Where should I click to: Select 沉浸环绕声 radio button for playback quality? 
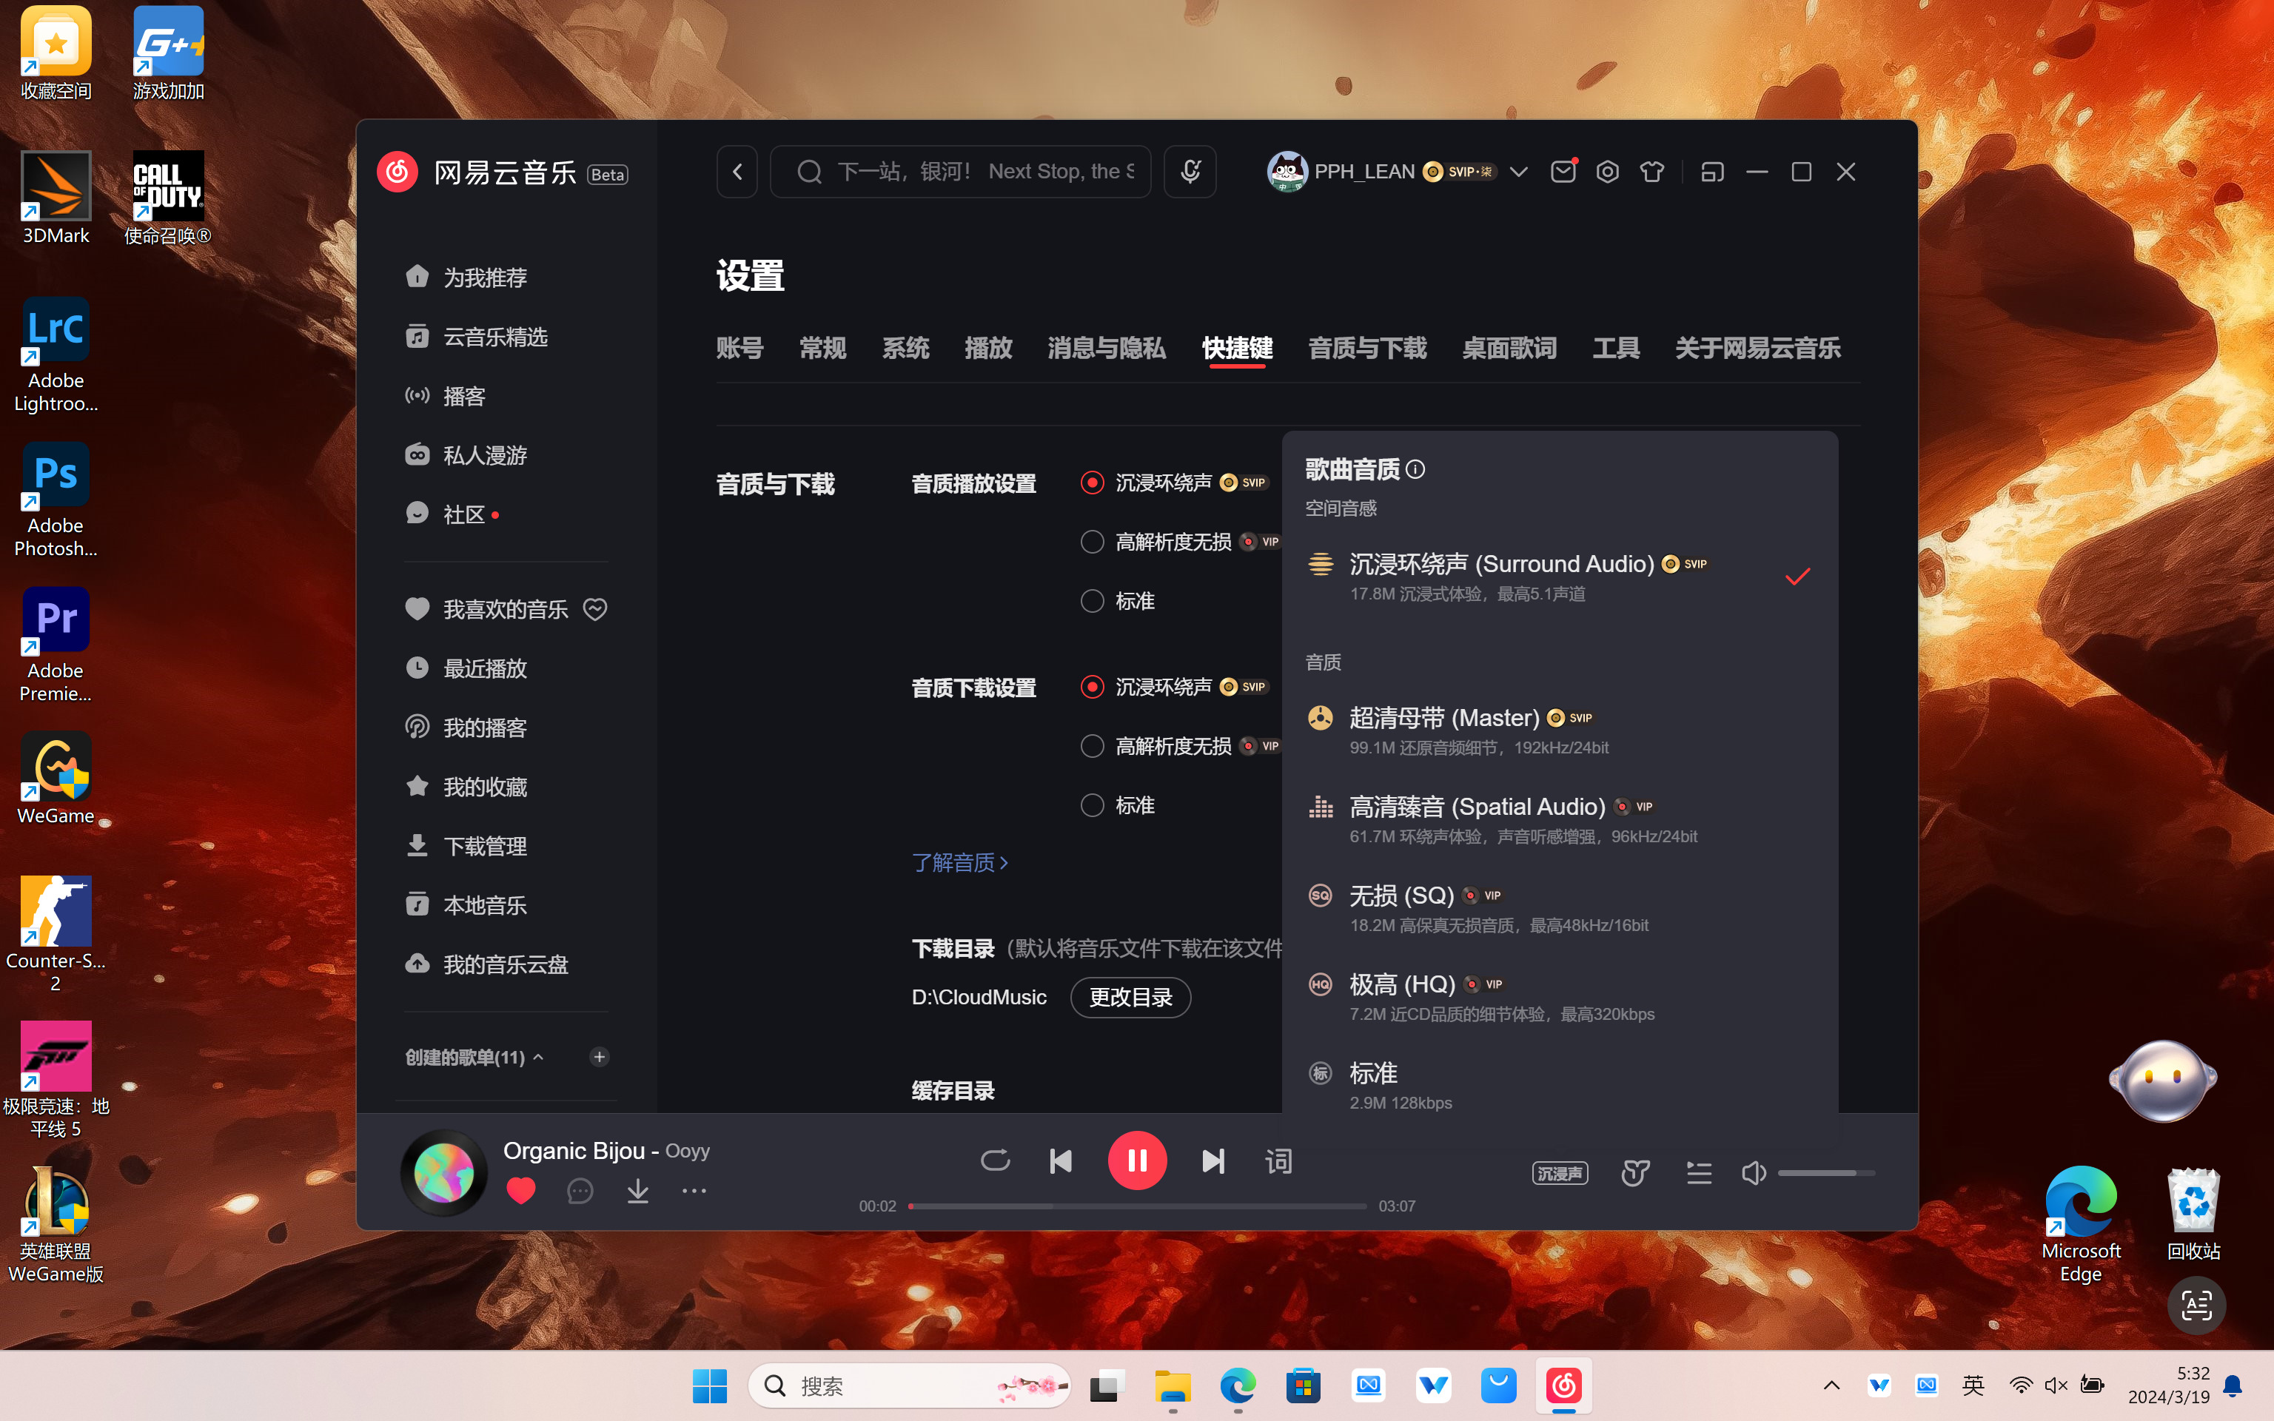[x=1090, y=481]
